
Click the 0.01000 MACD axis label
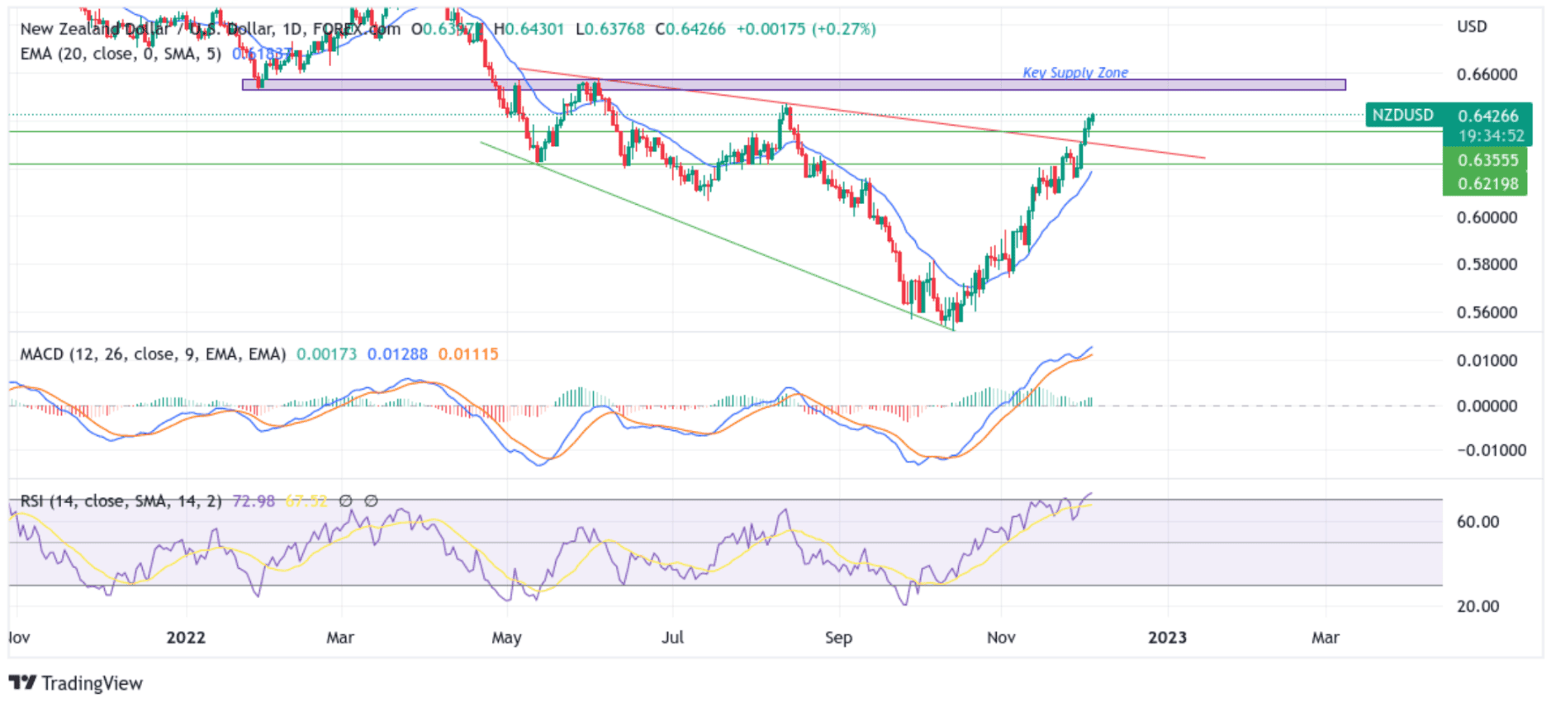[x=1487, y=361]
